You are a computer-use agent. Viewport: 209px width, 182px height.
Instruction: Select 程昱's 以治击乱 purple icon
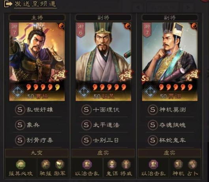click(x=87, y=164)
